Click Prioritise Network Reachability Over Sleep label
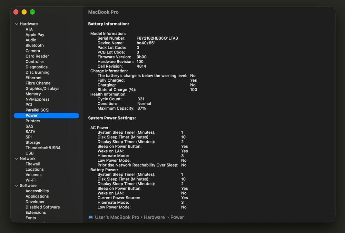This screenshot has width=345, height=233. (x=138, y=165)
